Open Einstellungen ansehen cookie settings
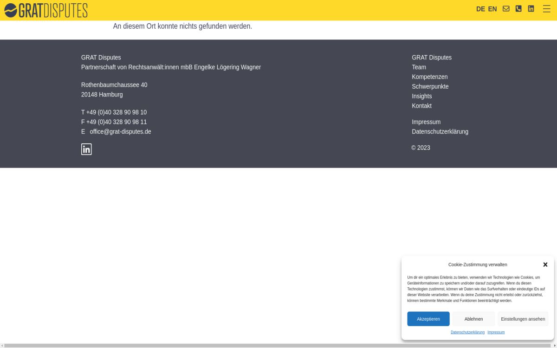557x348 pixels. [523, 319]
